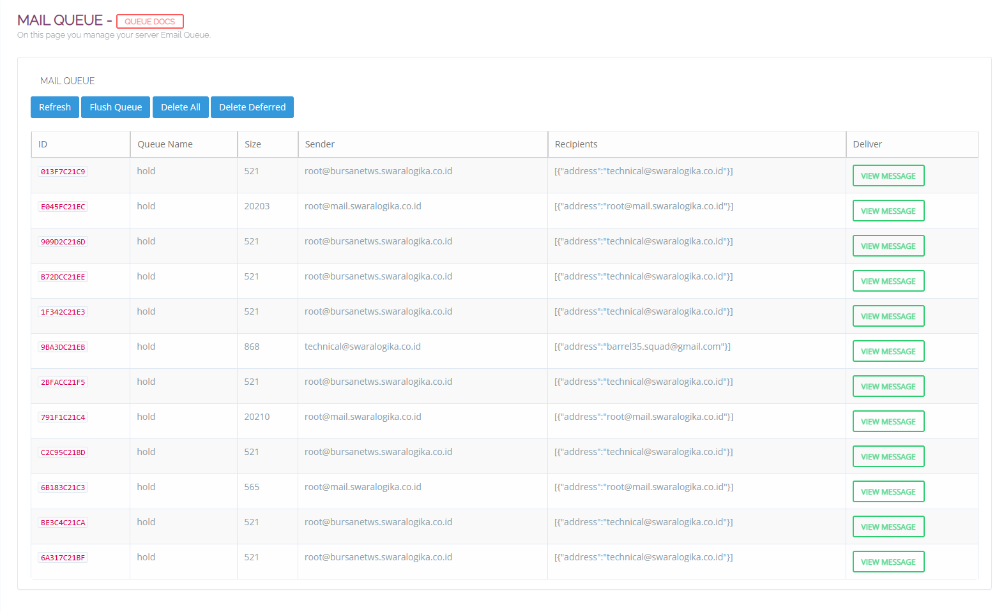Select the ID tag E045FC21EC

click(x=63, y=207)
